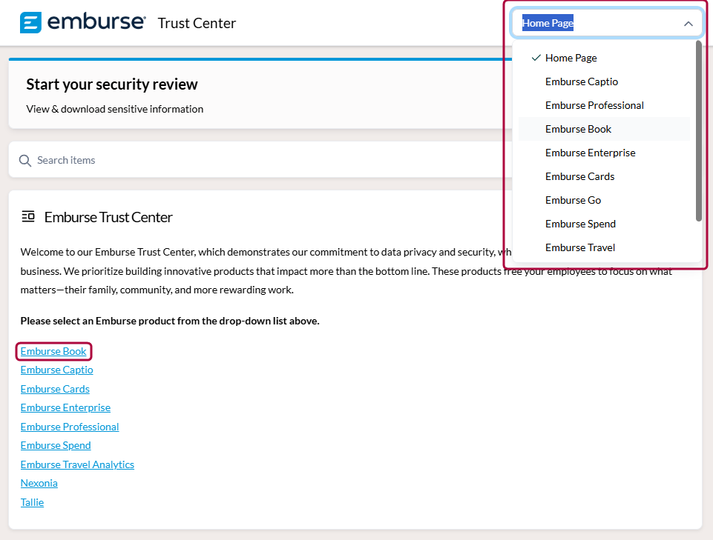Select Home Page in the dropdown list

[605, 58]
